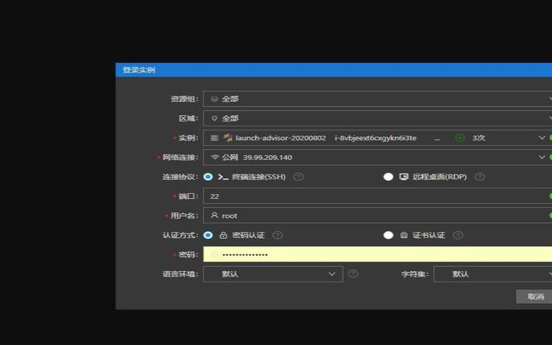Click the 端口 input field showing 22

[x=377, y=196]
